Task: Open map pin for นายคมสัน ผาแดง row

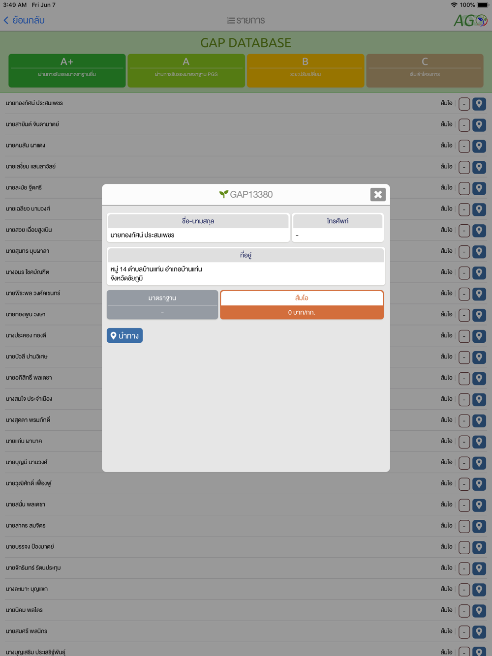Action: click(479, 146)
